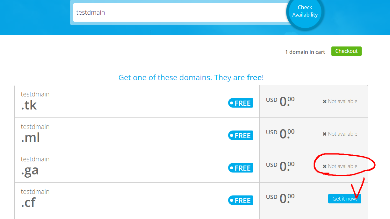
Task: Click 'Not available' status in .ga row
Action: 340,166
